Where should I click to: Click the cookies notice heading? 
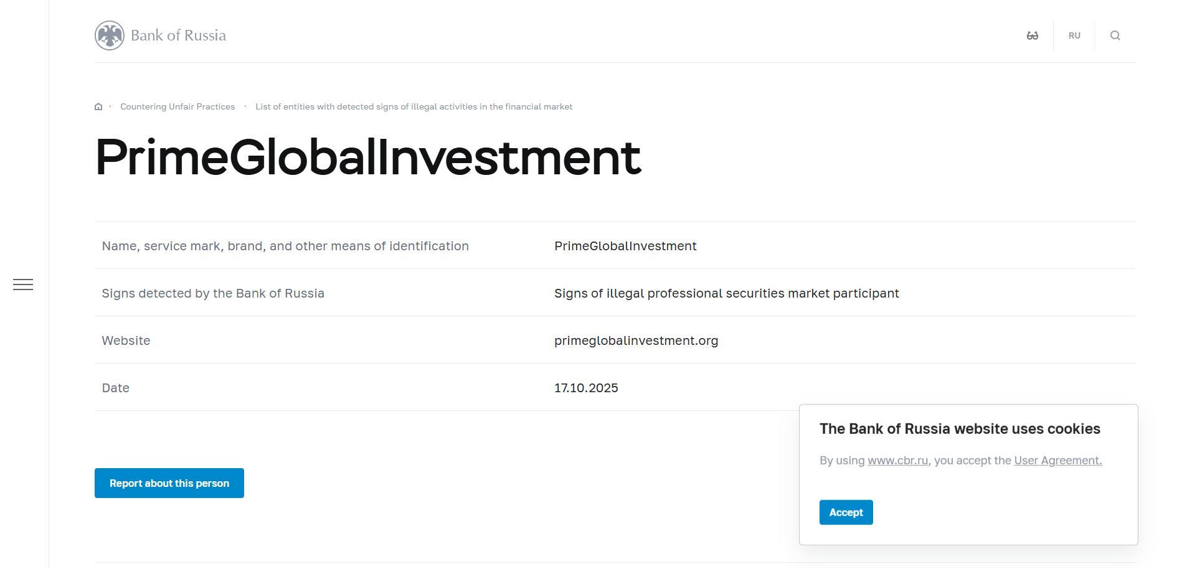(x=959, y=429)
